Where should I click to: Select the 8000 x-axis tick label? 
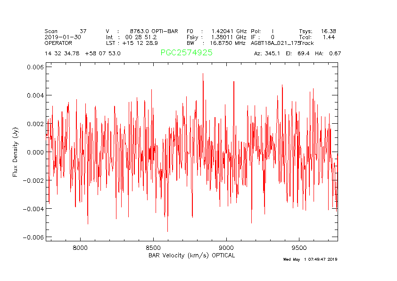click(x=80, y=247)
